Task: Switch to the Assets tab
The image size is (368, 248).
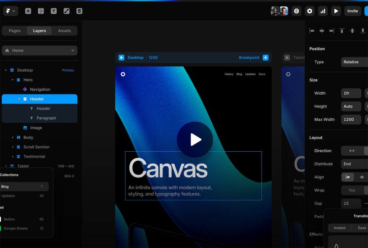Action: click(x=64, y=31)
